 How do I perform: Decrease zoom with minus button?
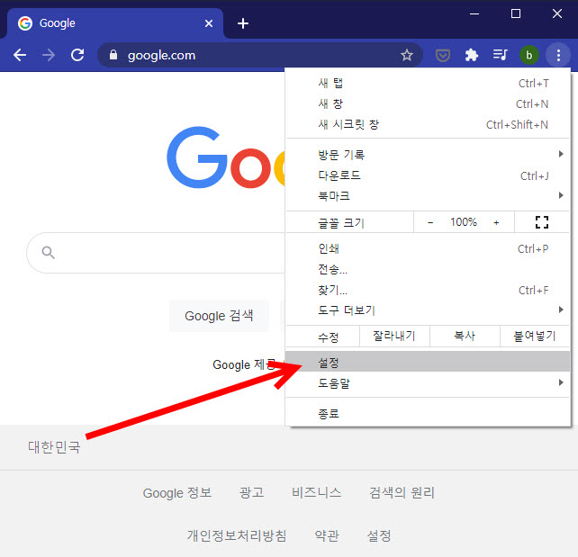pyautogui.click(x=430, y=222)
